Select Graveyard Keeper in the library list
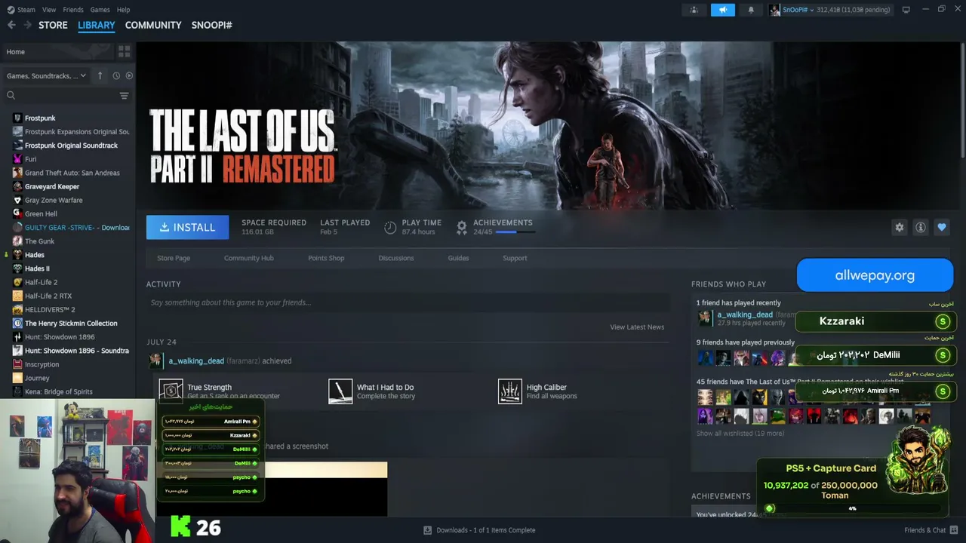The image size is (966, 543). [52, 186]
